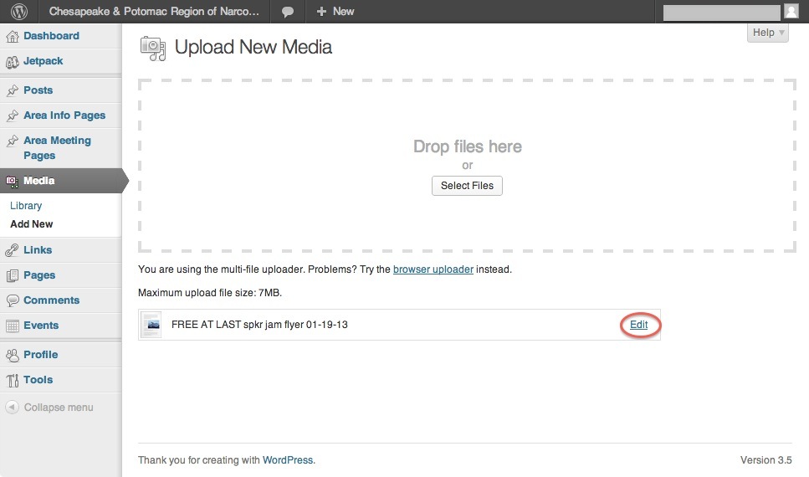
Task: Open the Links section
Action: tap(38, 250)
